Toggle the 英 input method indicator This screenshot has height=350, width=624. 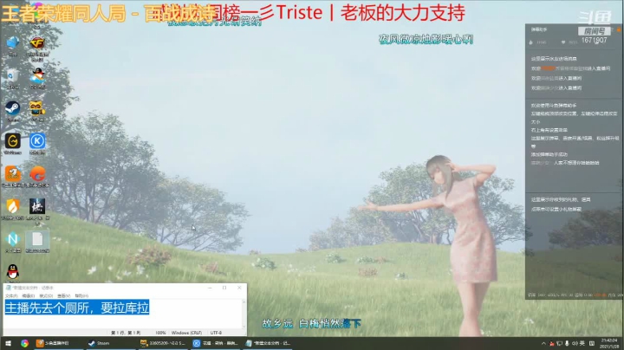pos(582,343)
